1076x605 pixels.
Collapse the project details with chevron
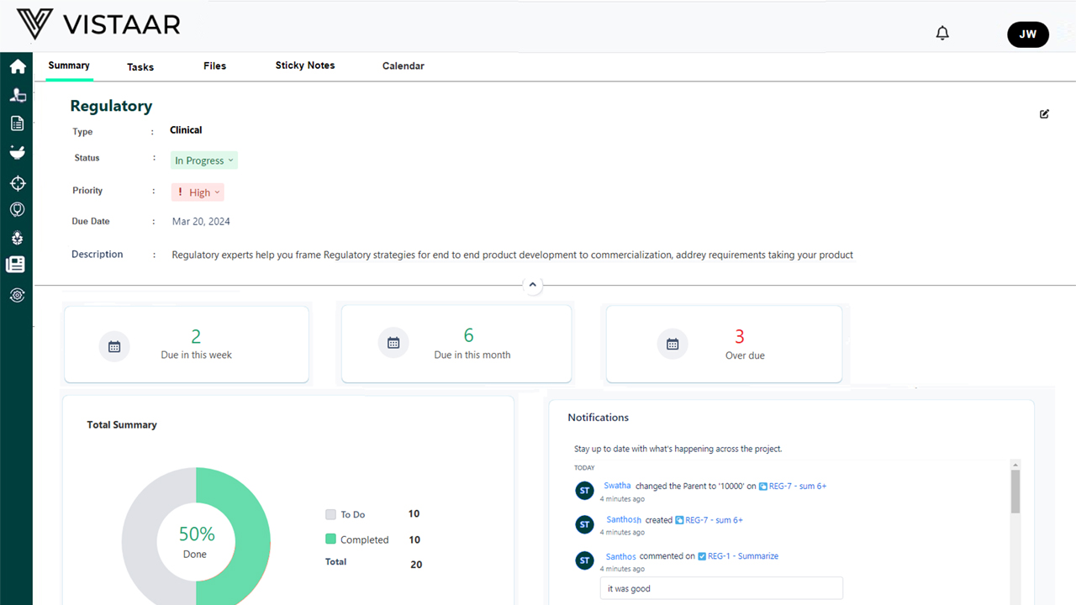pos(532,286)
